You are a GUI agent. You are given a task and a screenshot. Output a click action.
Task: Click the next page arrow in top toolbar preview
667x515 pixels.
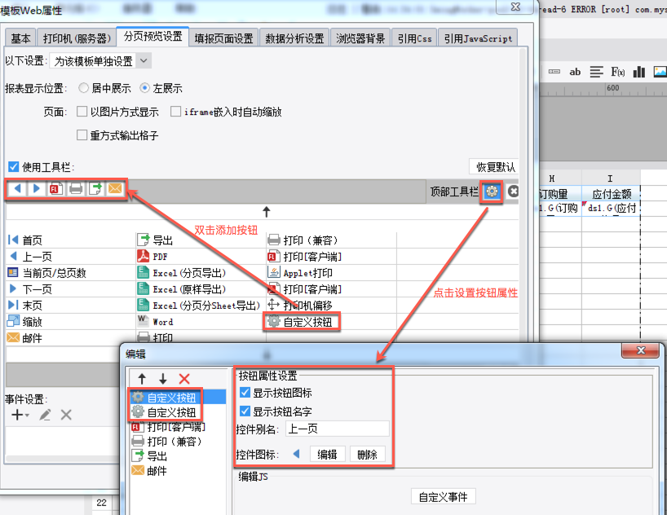pyautogui.click(x=37, y=188)
